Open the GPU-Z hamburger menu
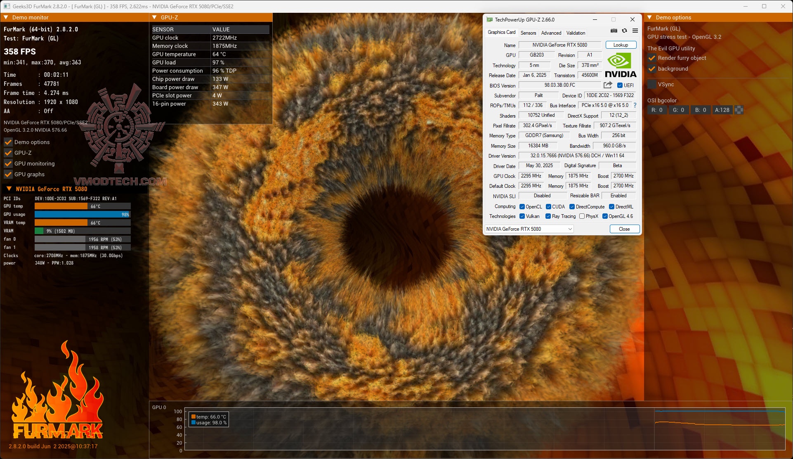The height and width of the screenshot is (459, 793). [x=635, y=31]
